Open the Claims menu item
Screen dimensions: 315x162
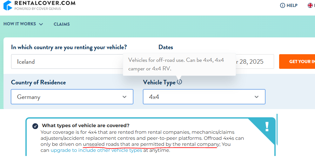[62, 24]
